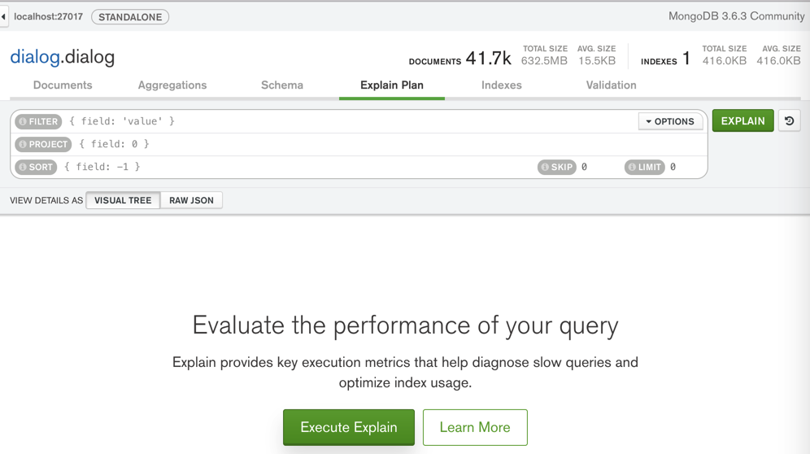Click the PROJECT info label
The image size is (810, 454).
coord(43,144)
